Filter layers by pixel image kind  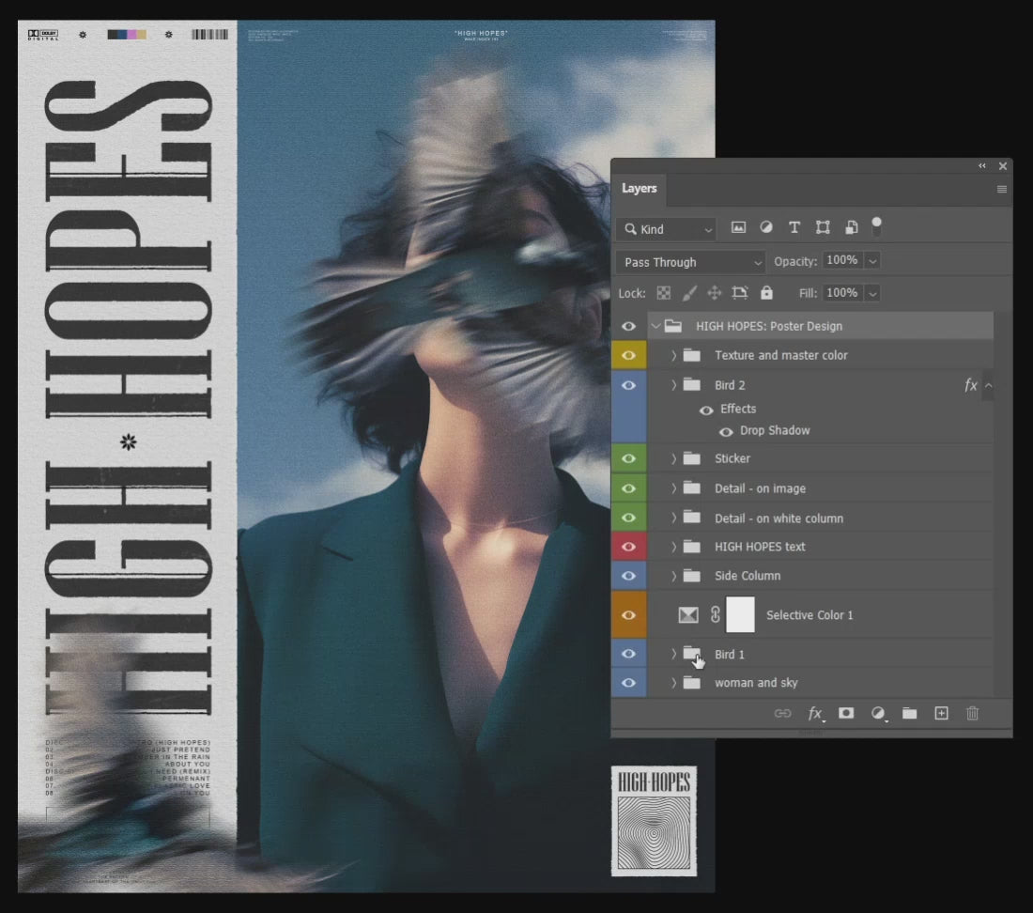(x=738, y=228)
